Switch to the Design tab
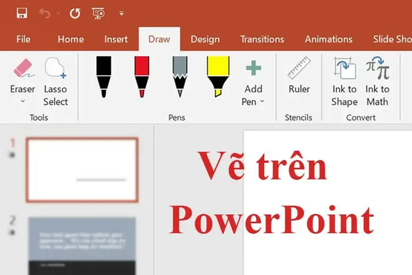Viewport: 412px width, 275px height. click(x=205, y=40)
